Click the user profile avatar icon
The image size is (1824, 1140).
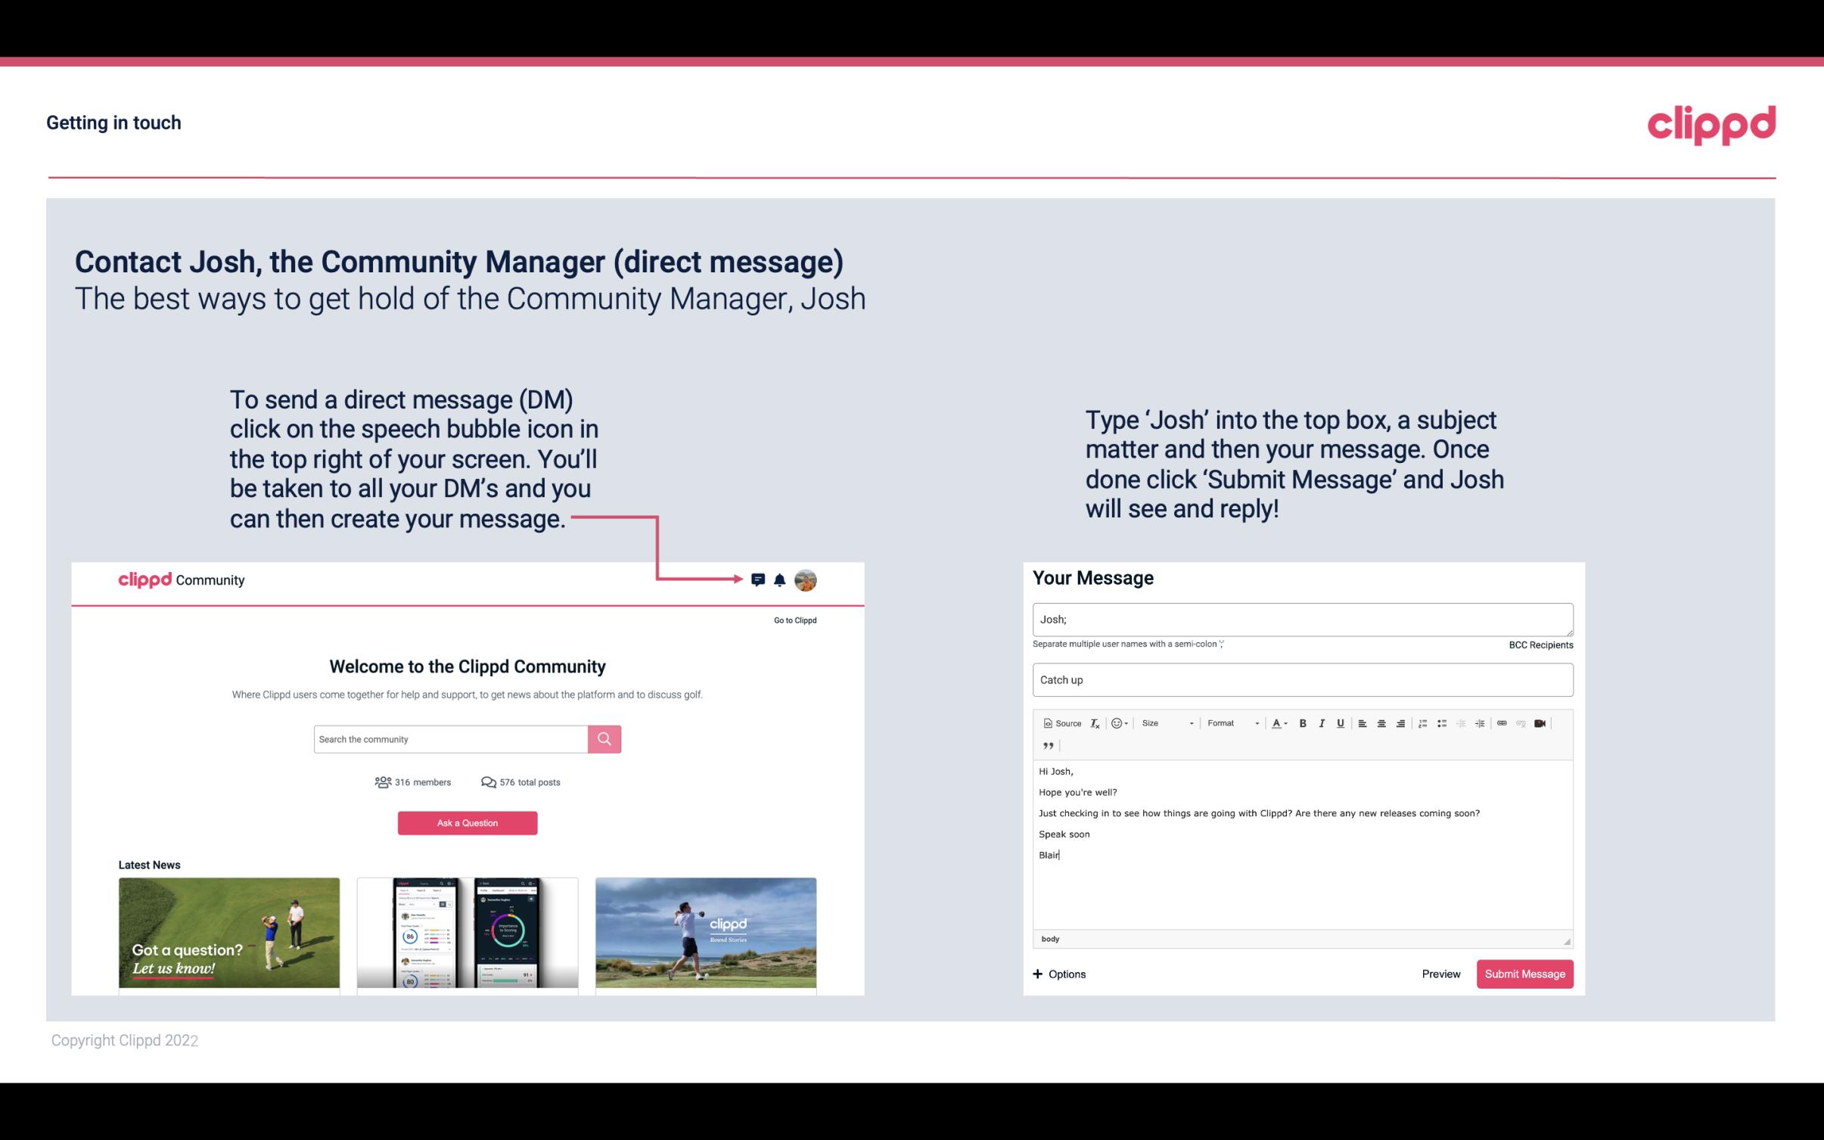pyautogui.click(x=808, y=579)
